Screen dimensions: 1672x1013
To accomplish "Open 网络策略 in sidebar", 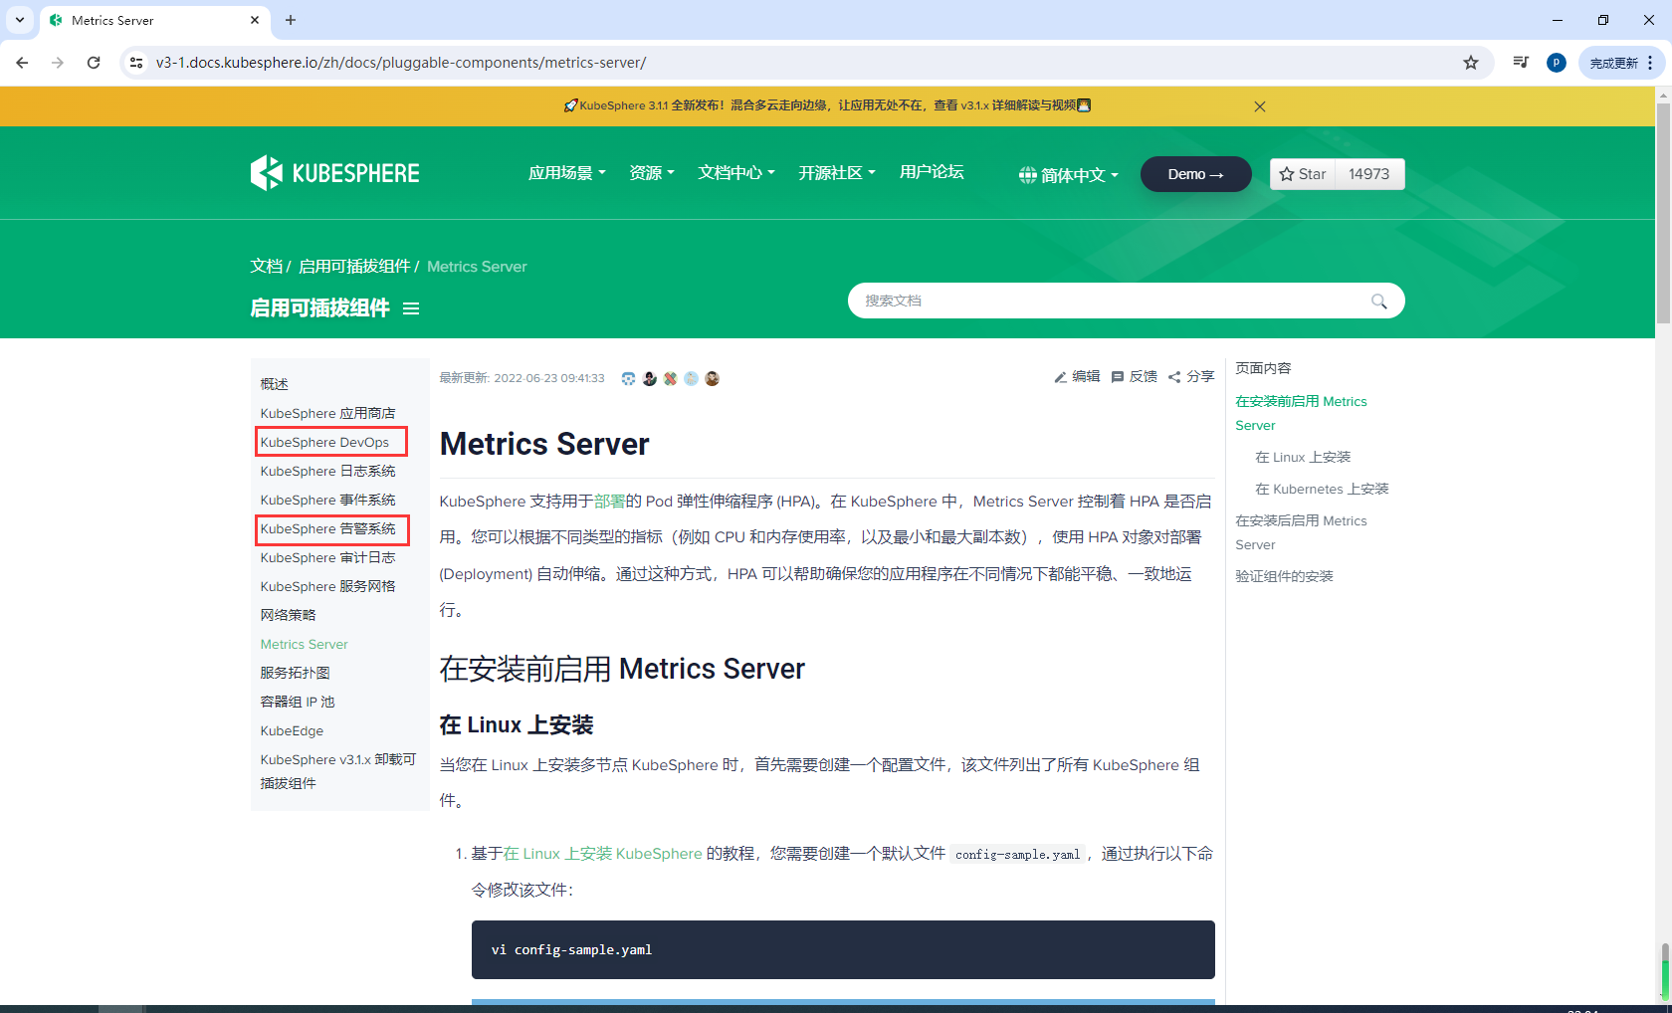I will [288, 615].
